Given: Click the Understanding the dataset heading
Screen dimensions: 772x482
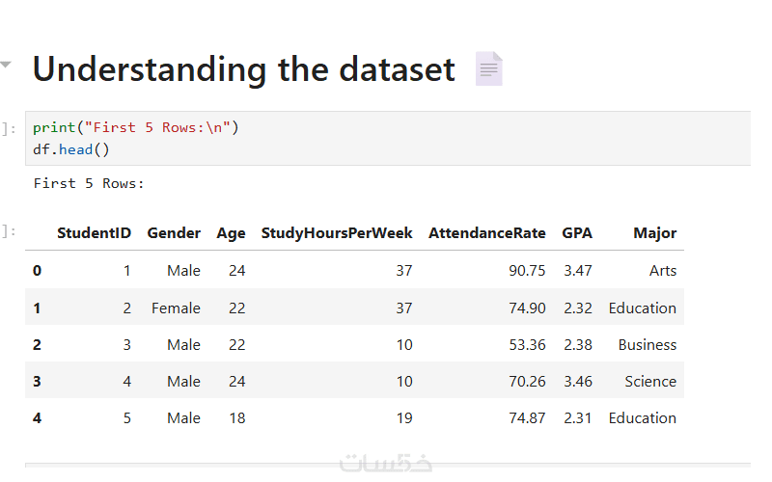Looking at the screenshot, I should [243, 69].
